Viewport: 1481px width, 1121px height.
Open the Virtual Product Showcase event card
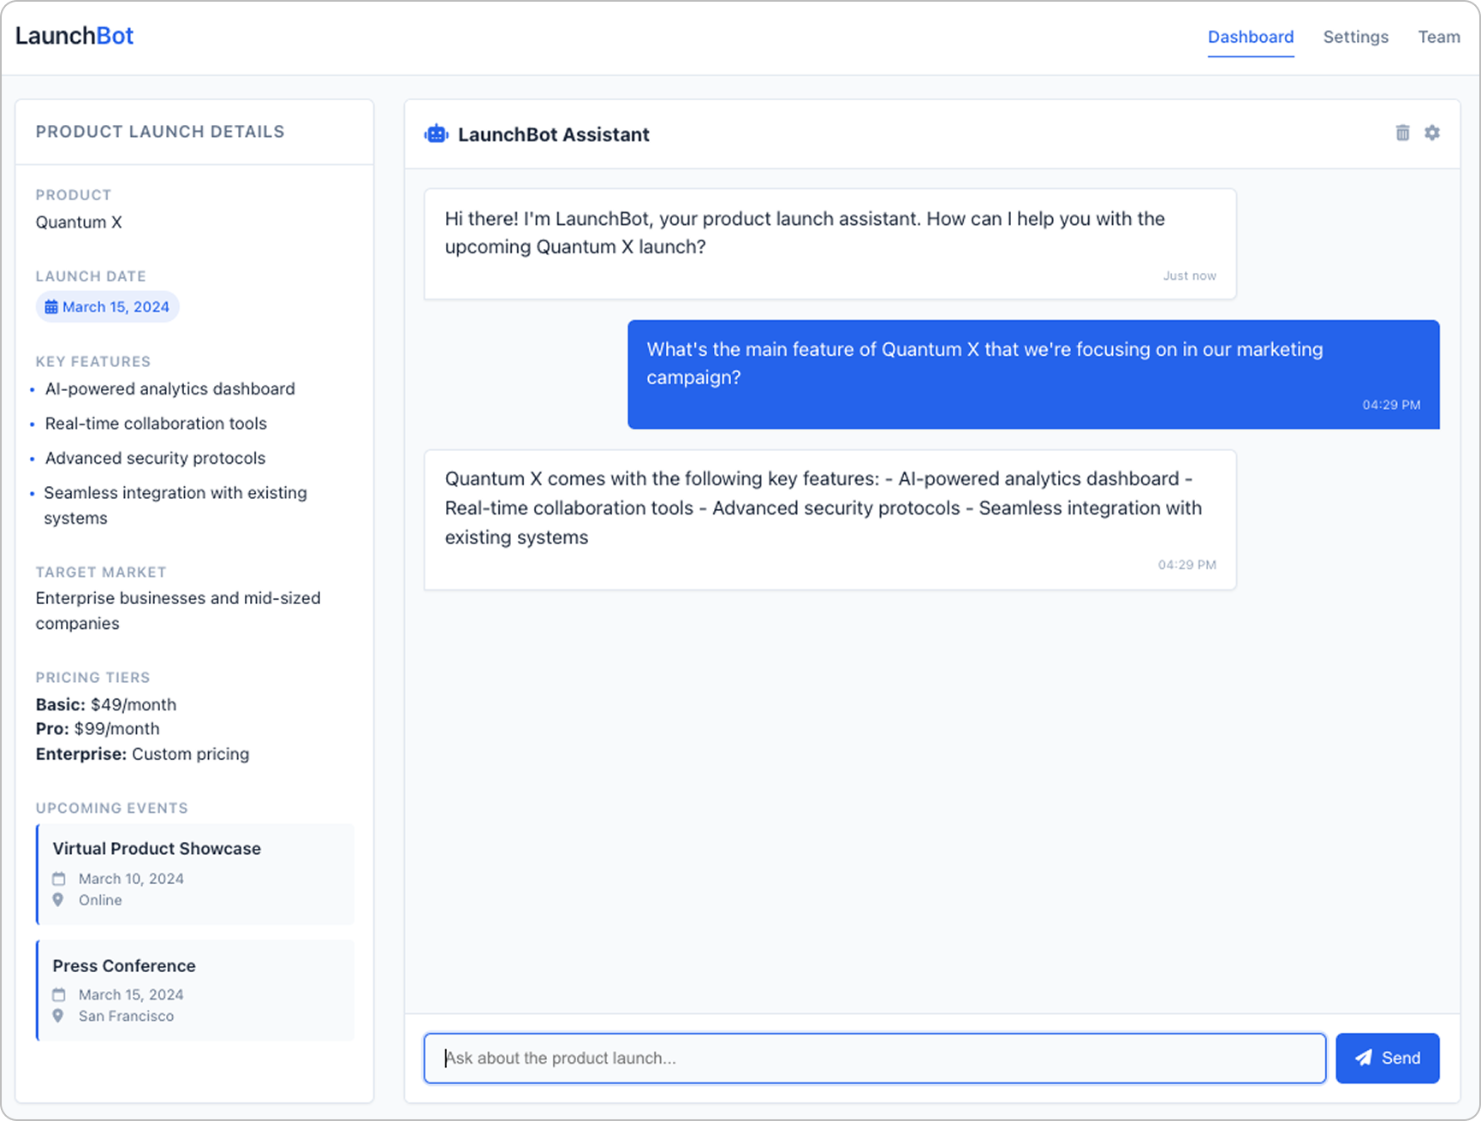coord(195,875)
